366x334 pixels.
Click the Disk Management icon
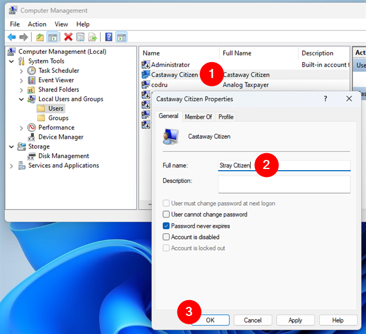32,156
